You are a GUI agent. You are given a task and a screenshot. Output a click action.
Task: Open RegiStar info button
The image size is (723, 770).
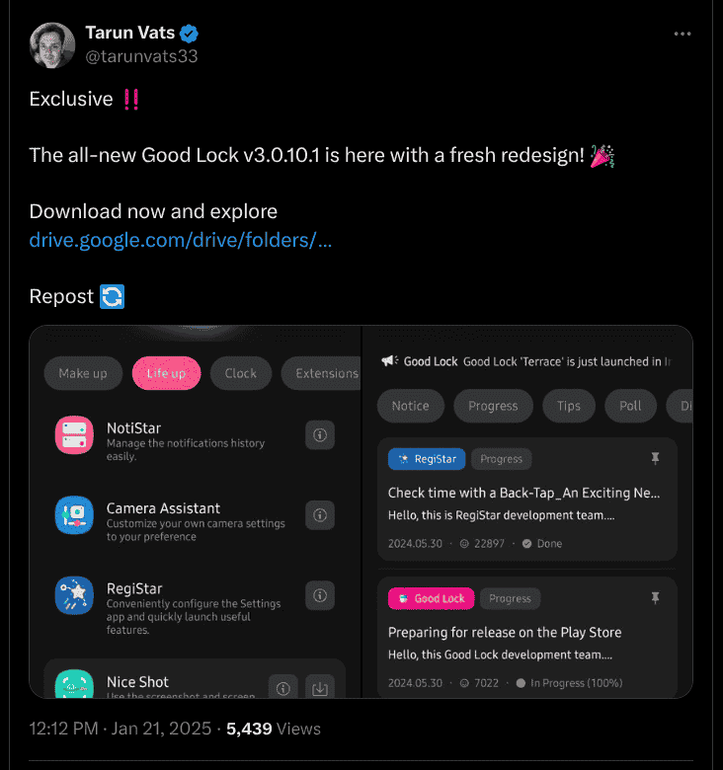pyautogui.click(x=320, y=595)
